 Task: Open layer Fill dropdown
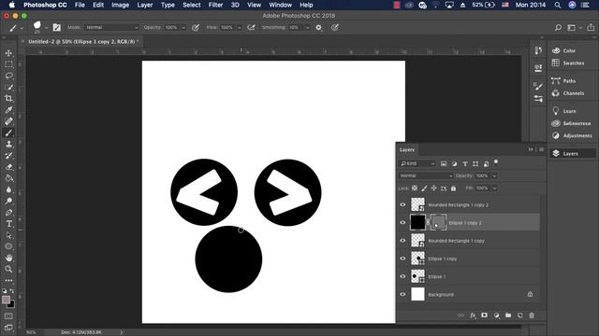(494, 189)
